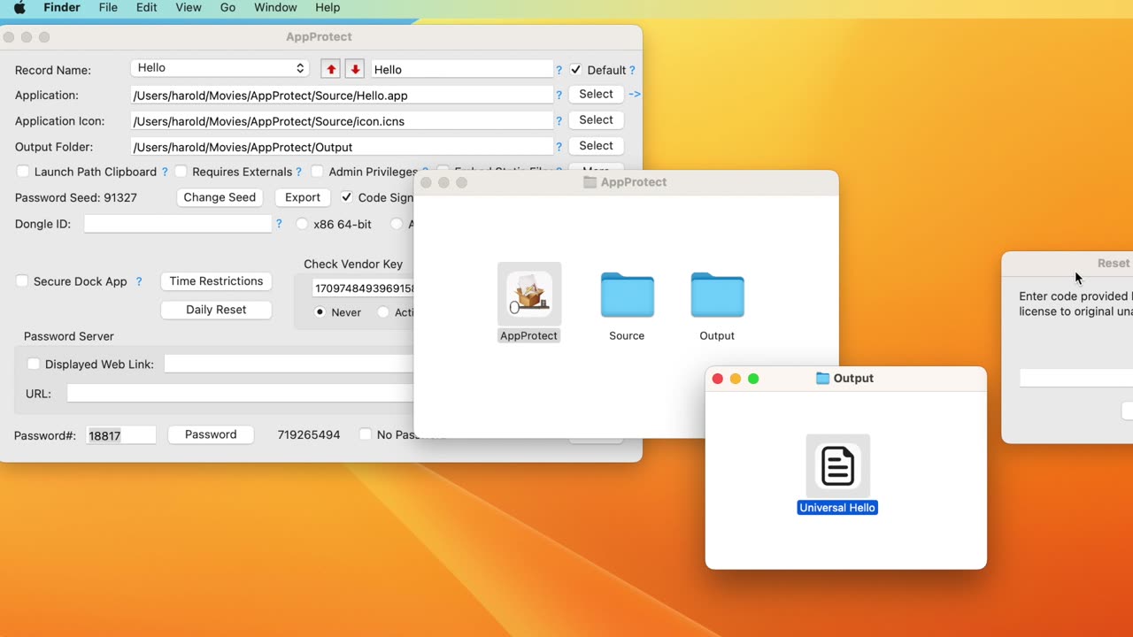Select the Universal Hello file icon
Viewport: 1133px width, 637px height.
tap(837, 466)
